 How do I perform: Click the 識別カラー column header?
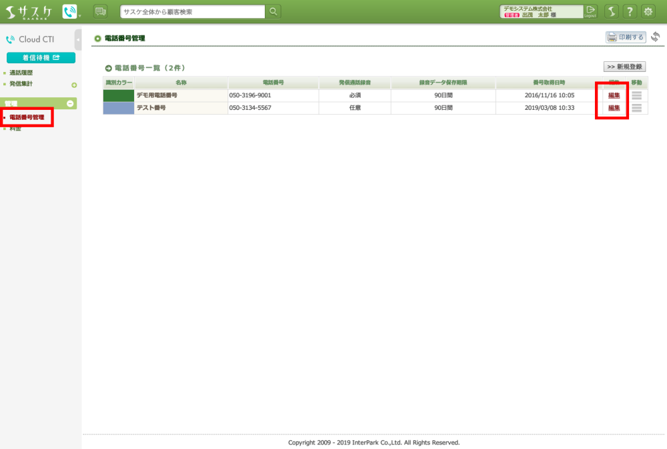[119, 83]
